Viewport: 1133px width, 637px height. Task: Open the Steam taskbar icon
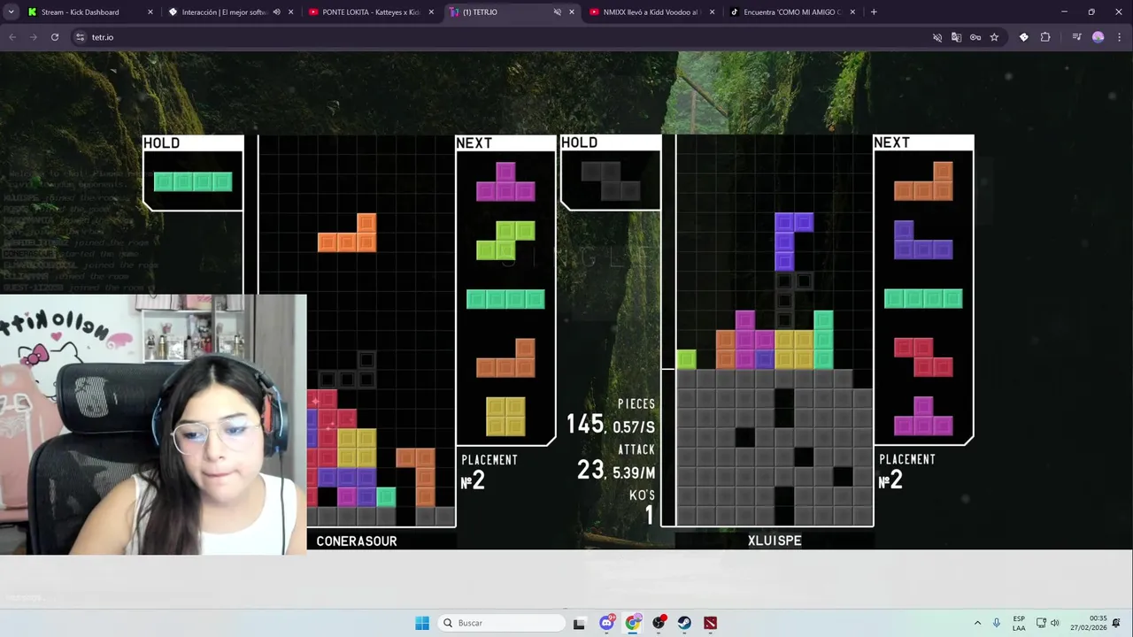(x=684, y=623)
